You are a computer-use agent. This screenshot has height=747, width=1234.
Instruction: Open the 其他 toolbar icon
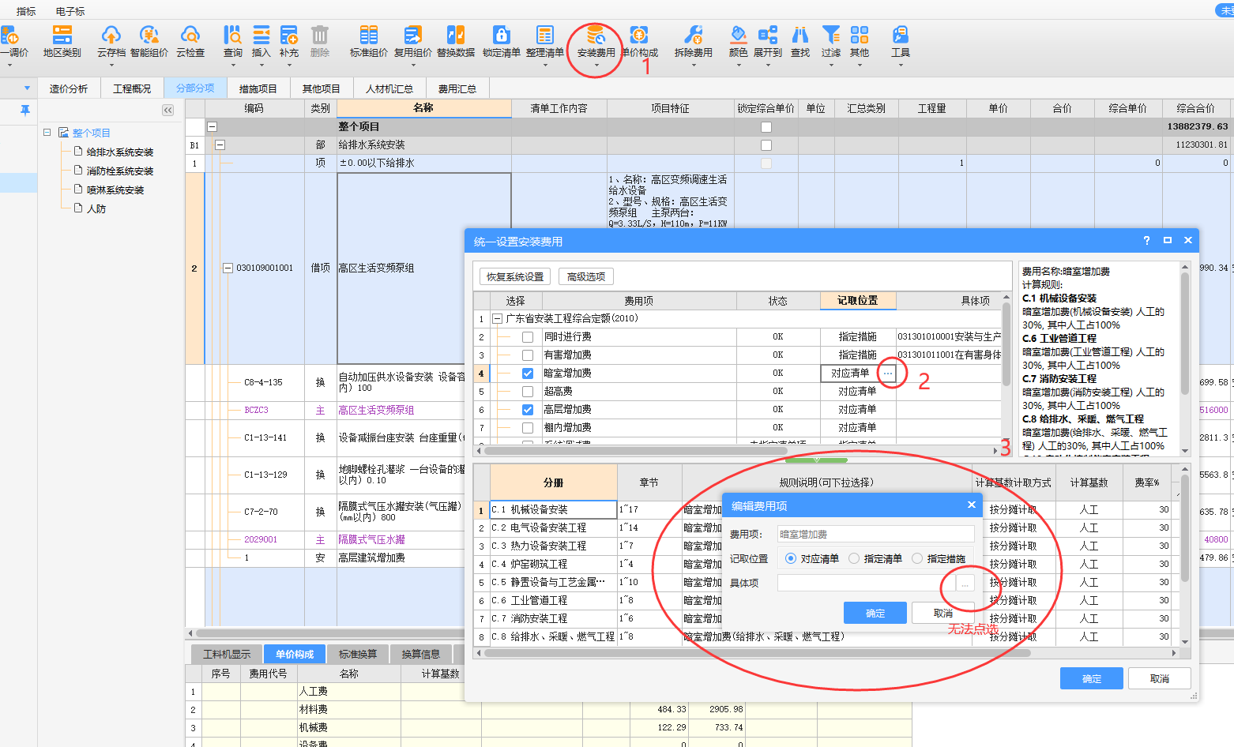coord(860,36)
